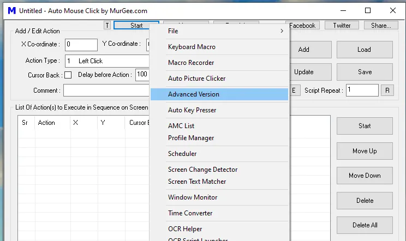Click the R button beside Script Repeat

[x=387, y=91]
